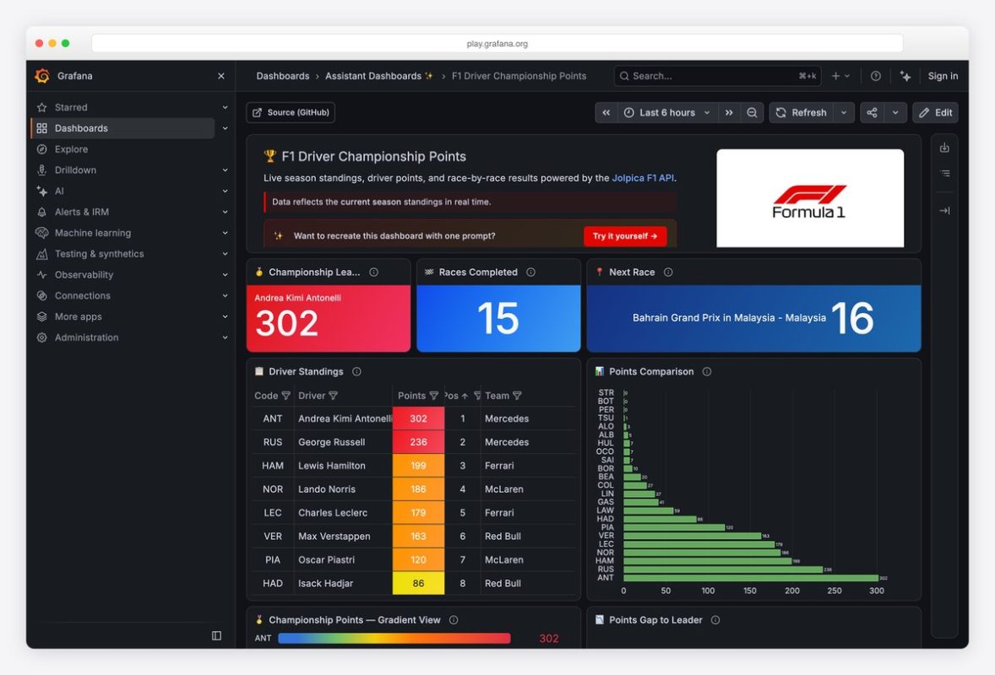Expand the AI chevron
The width and height of the screenshot is (995, 675).
click(226, 191)
